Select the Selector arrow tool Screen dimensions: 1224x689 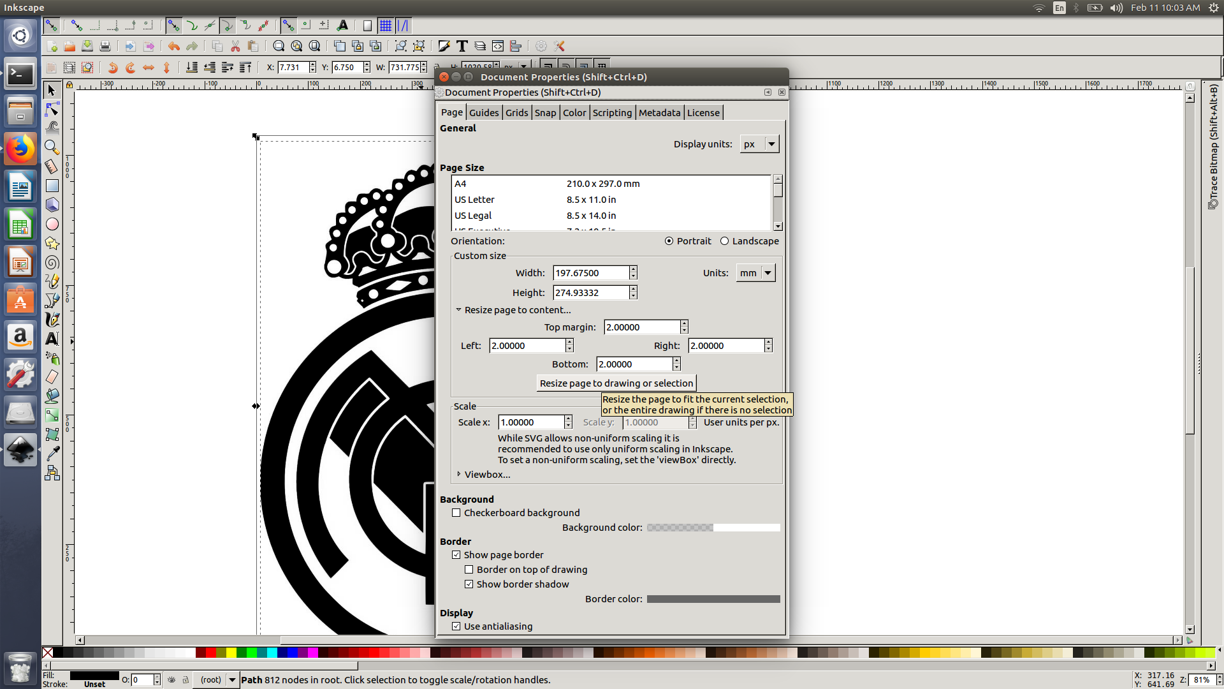pos(52,90)
